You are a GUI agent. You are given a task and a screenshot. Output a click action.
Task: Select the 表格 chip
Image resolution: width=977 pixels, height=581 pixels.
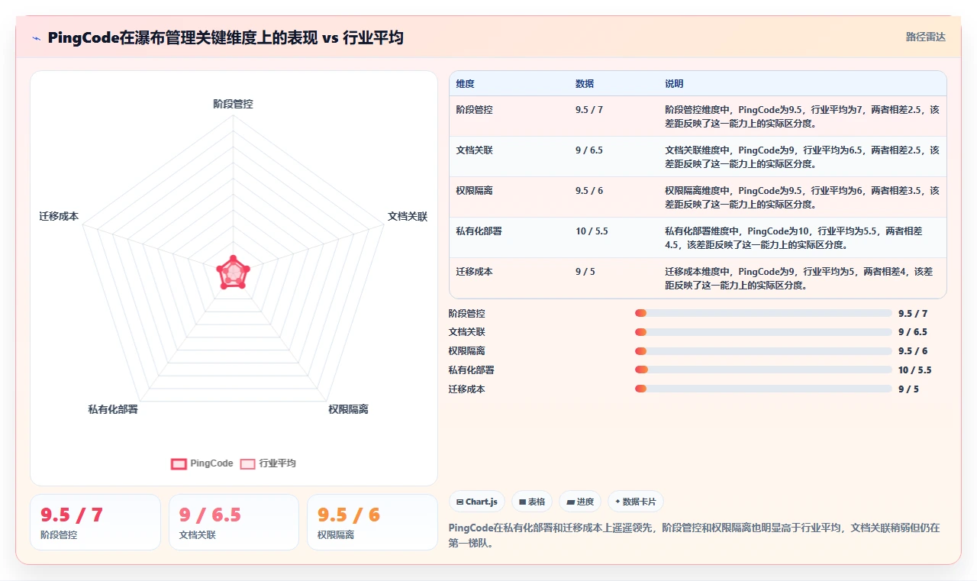point(532,502)
